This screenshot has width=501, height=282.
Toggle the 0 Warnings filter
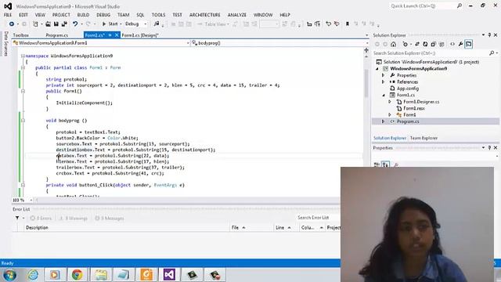coord(73,218)
